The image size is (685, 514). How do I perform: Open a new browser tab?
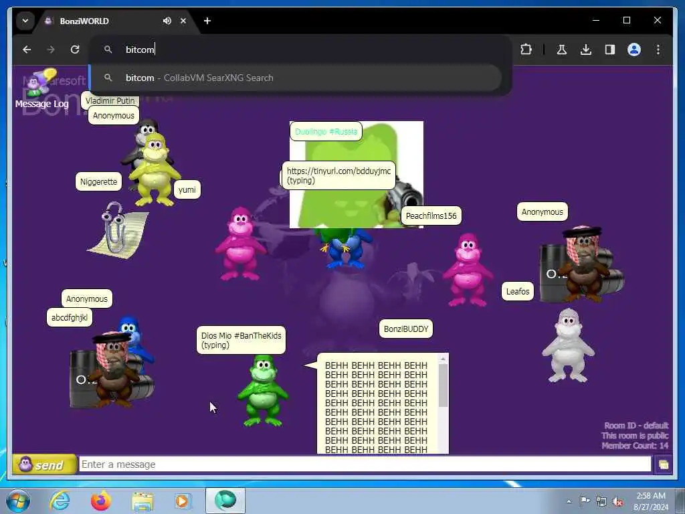207,21
